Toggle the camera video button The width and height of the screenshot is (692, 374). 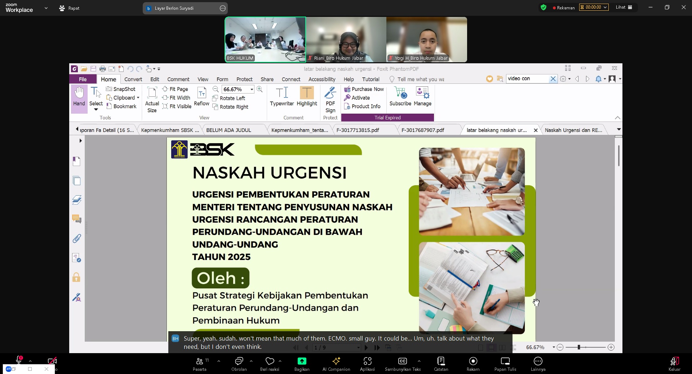click(x=52, y=361)
